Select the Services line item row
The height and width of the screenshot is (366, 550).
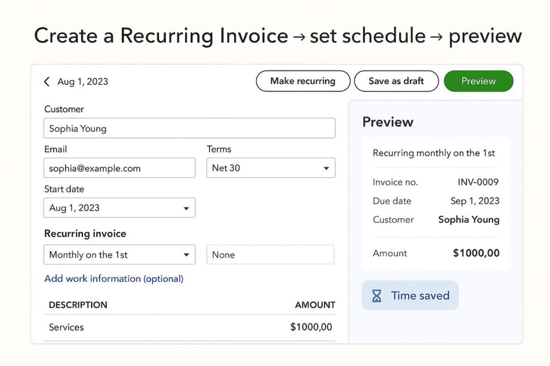pos(188,327)
